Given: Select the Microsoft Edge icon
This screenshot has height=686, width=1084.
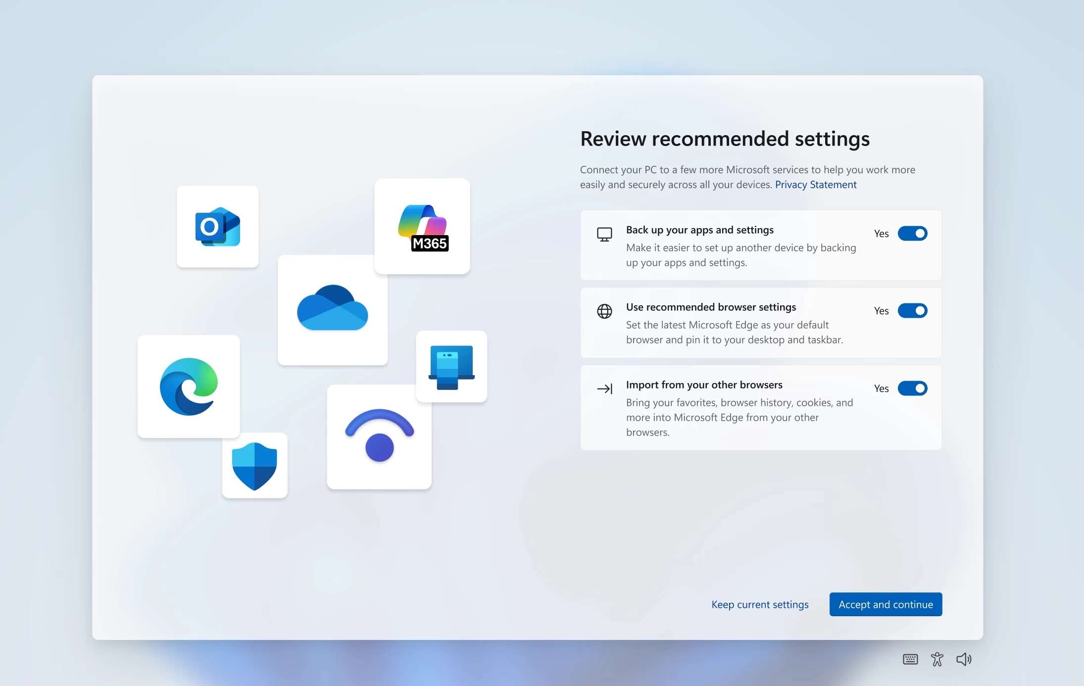Looking at the screenshot, I should click(x=189, y=387).
